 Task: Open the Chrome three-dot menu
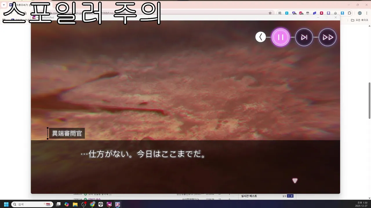pos(367,13)
